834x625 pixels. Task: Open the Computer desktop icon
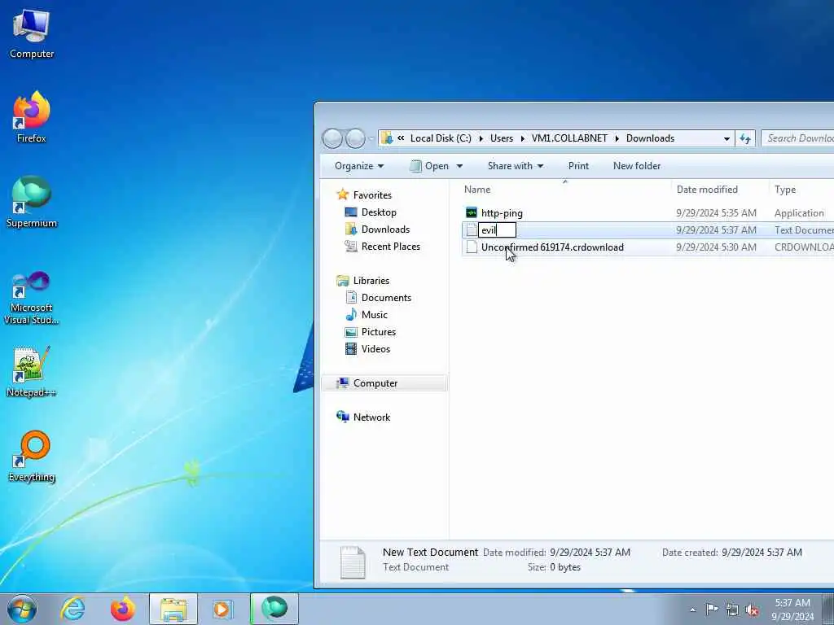click(x=32, y=34)
